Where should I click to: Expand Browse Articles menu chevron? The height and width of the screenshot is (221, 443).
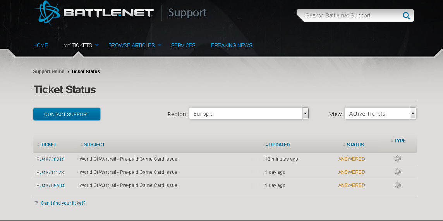pos(160,45)
